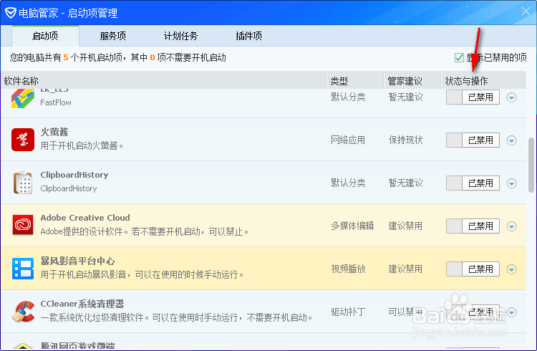Viewport: 537px width, 351px height.
Task: Click the vertical scrollbar thumb
Action: click(x=531, y=165)
